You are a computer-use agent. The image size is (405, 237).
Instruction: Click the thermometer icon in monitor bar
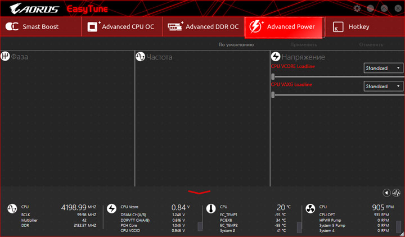(211, 208)
